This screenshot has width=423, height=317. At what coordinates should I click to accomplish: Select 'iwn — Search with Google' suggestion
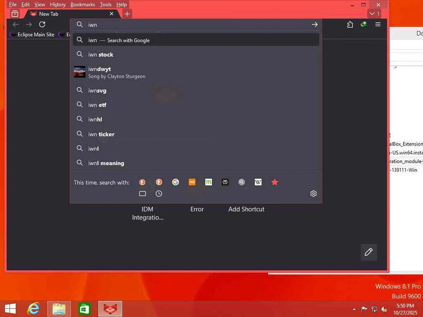(196, 40)
